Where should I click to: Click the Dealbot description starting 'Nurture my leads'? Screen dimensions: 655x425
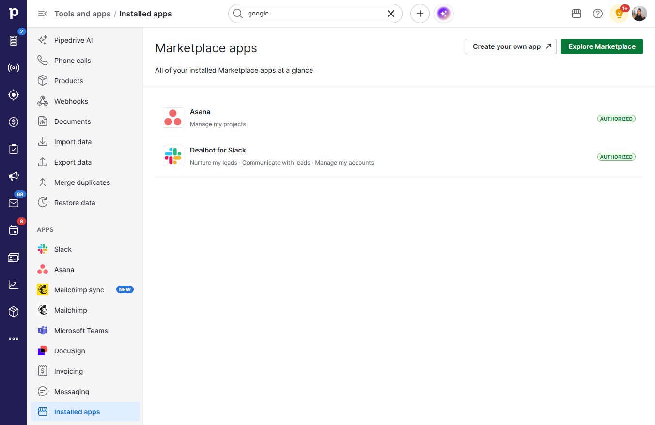coord(282,163)
